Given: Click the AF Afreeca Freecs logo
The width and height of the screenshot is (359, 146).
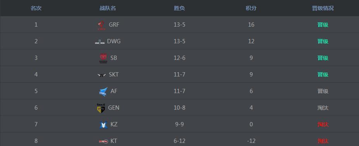Looking at the screenshot, I should (103, 92).
